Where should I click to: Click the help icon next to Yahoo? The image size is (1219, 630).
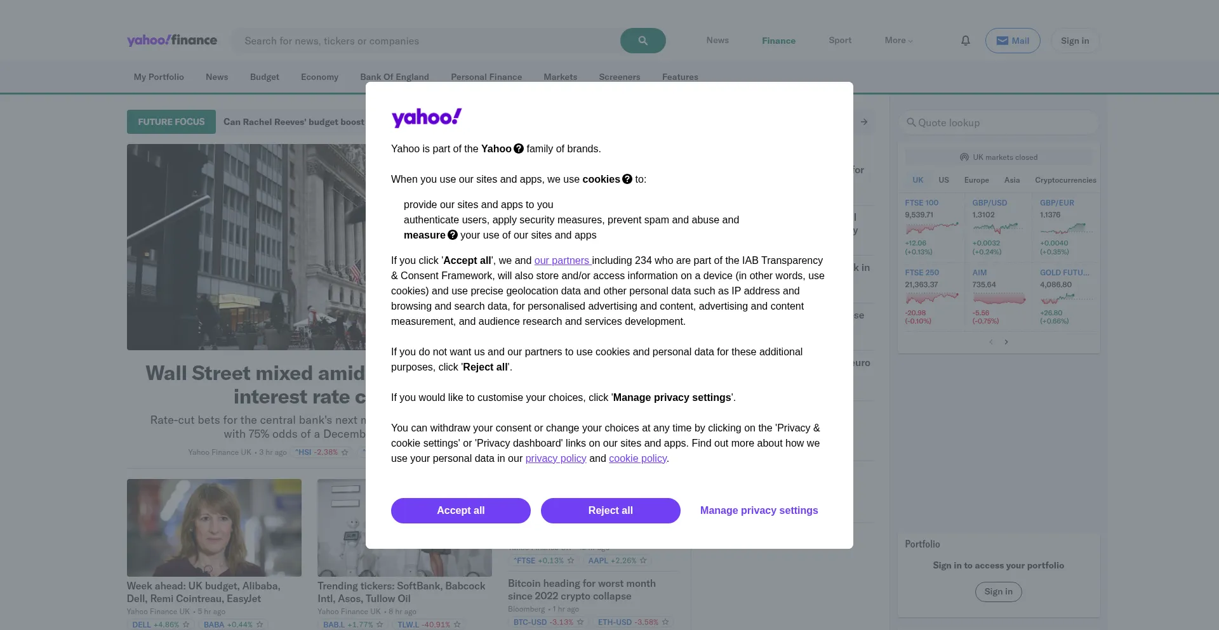(x=519, y=148)
